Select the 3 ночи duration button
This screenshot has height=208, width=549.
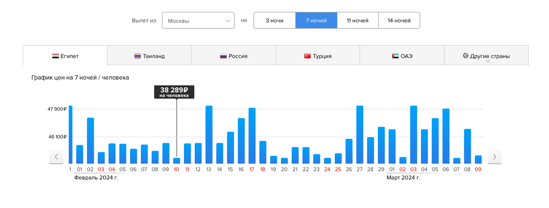click(x=274, y=21)
